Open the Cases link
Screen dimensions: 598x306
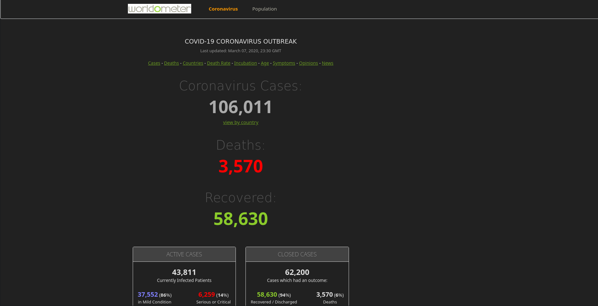[154, 63]
